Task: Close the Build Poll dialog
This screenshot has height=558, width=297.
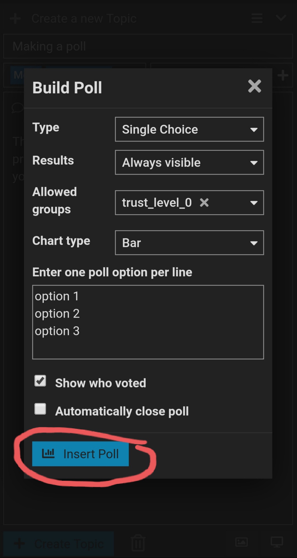Action: click(x=254, y=86)
